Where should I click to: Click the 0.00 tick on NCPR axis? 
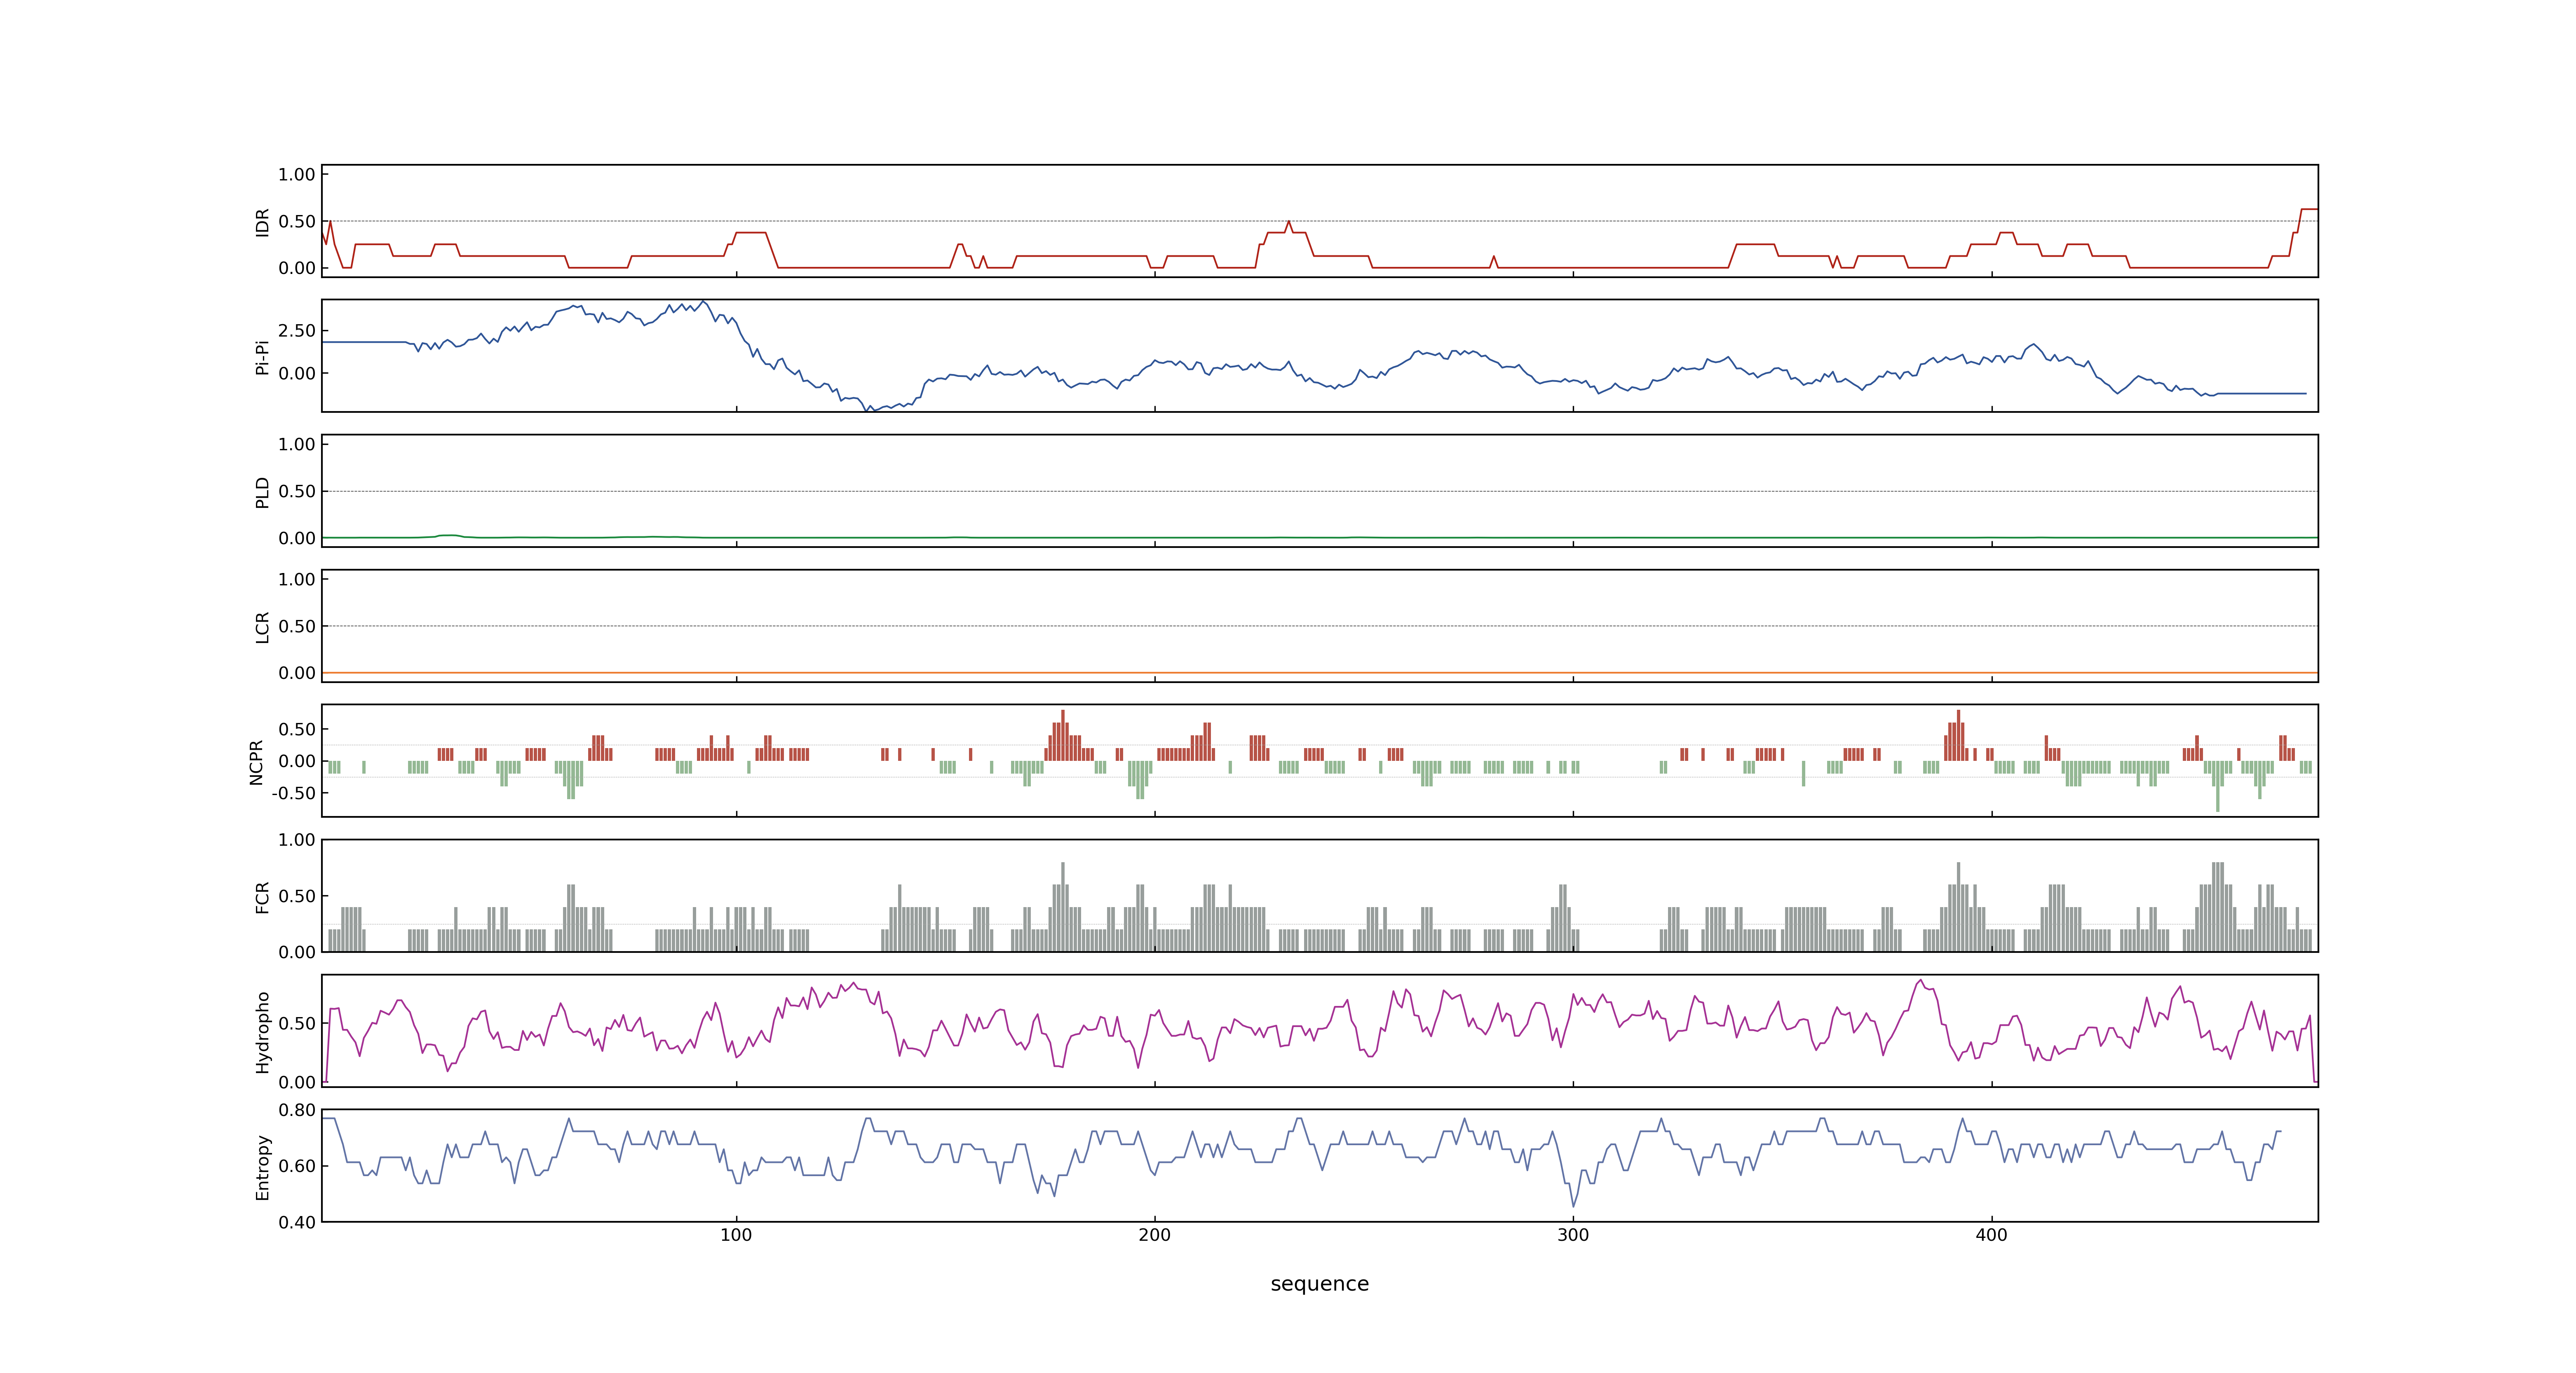click(297, 761)
